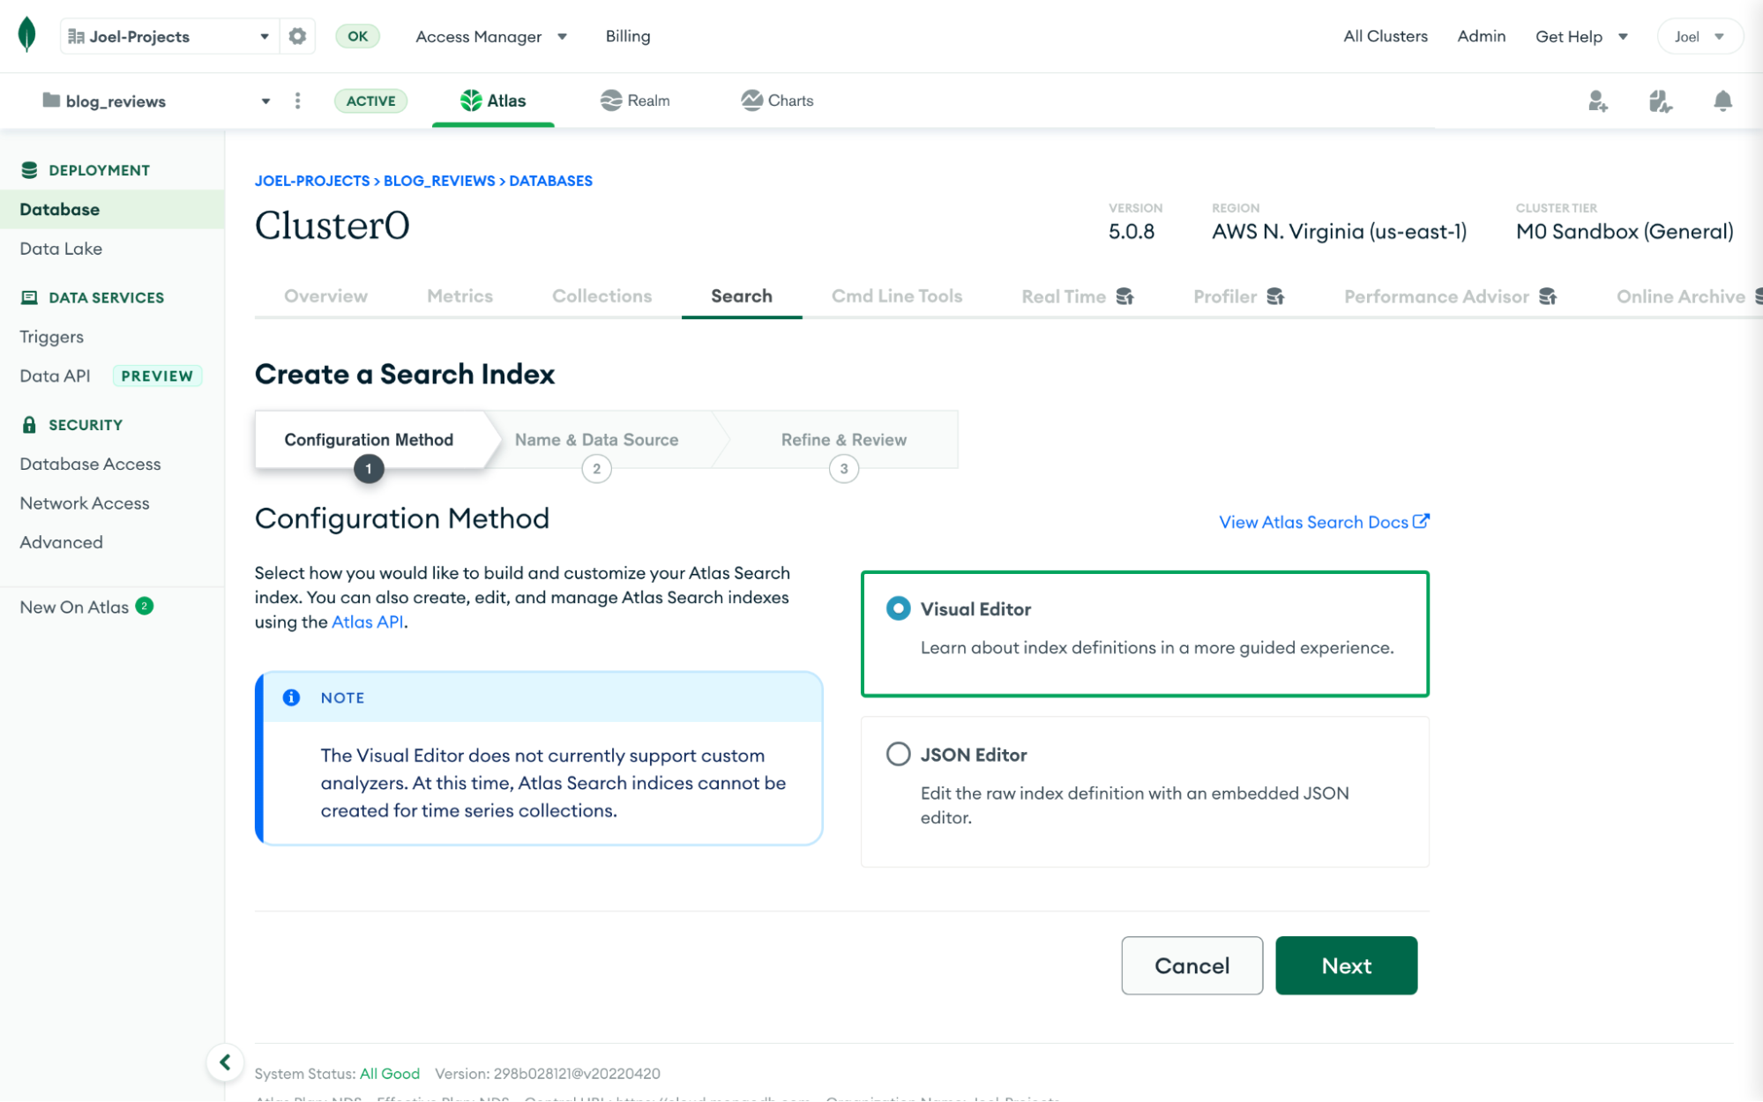Click the ACTIVE project status badge
Viewport: 1763px width, 1102px height.
[370, 101]
